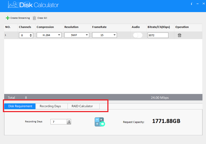Open the FrameRate 15 dropdown
Image resolution: width=206 pixels, height=144 pixels.
pyautogui.click(x=105, y=35)
